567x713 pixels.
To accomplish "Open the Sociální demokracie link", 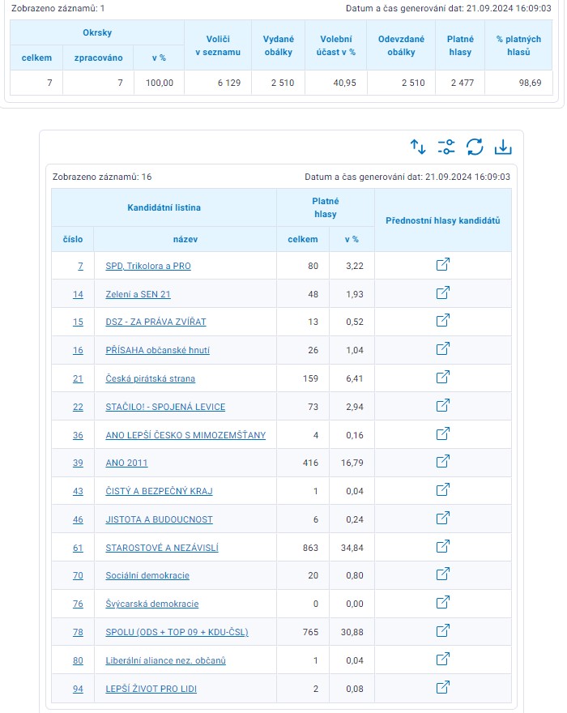I will (x=147, y=576).
